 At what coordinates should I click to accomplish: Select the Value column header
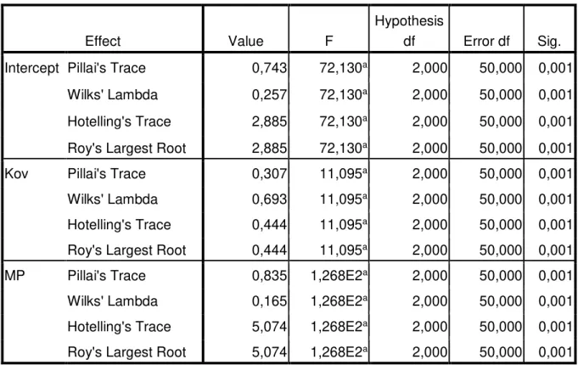[x=246, y=41]
